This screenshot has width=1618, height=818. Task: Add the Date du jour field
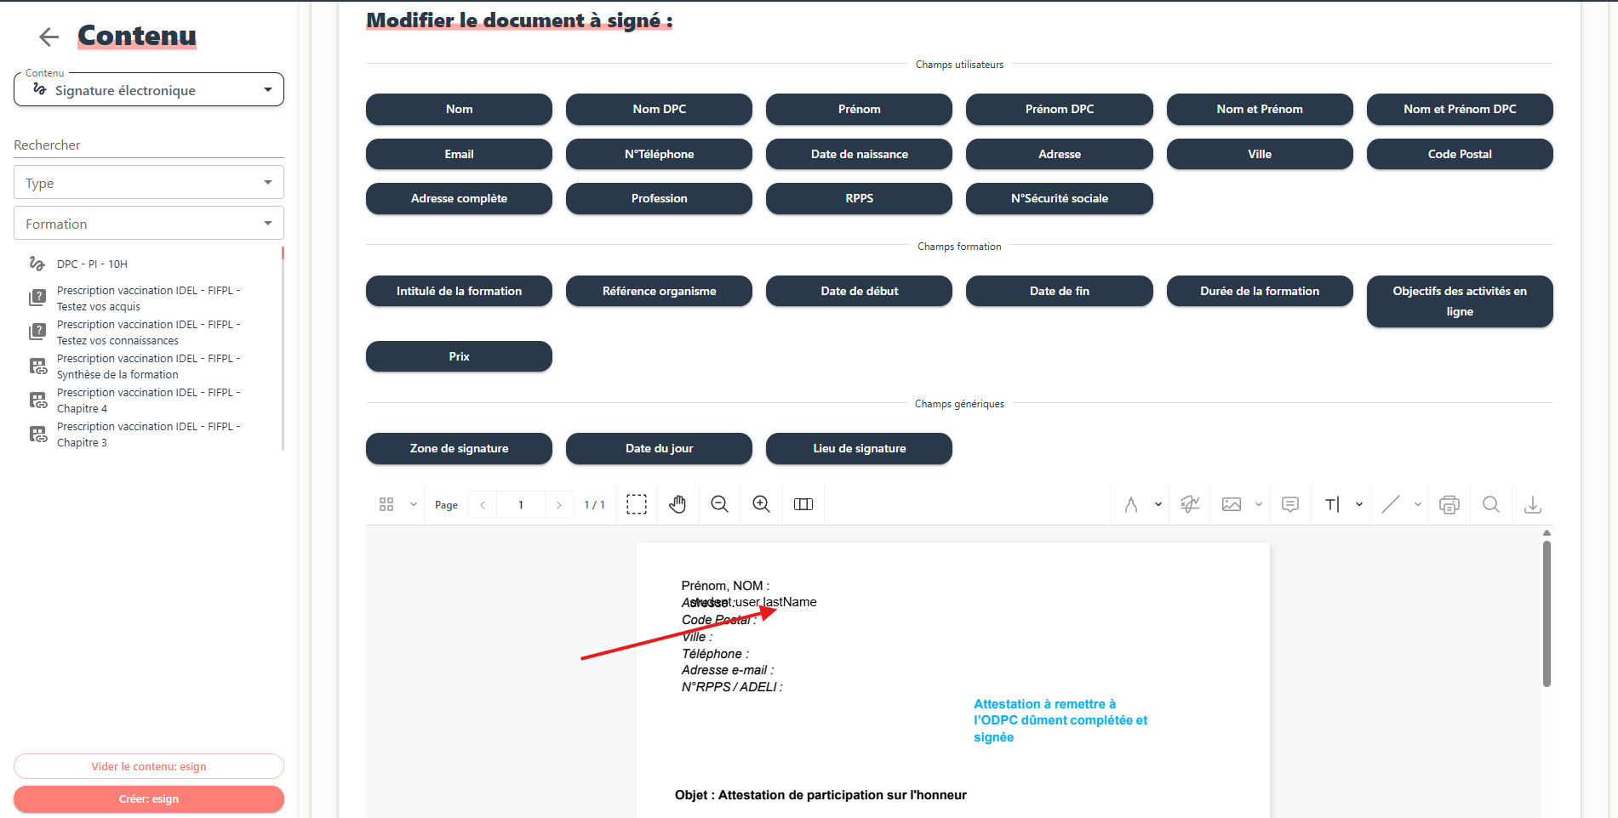click(x=659, y=448)
